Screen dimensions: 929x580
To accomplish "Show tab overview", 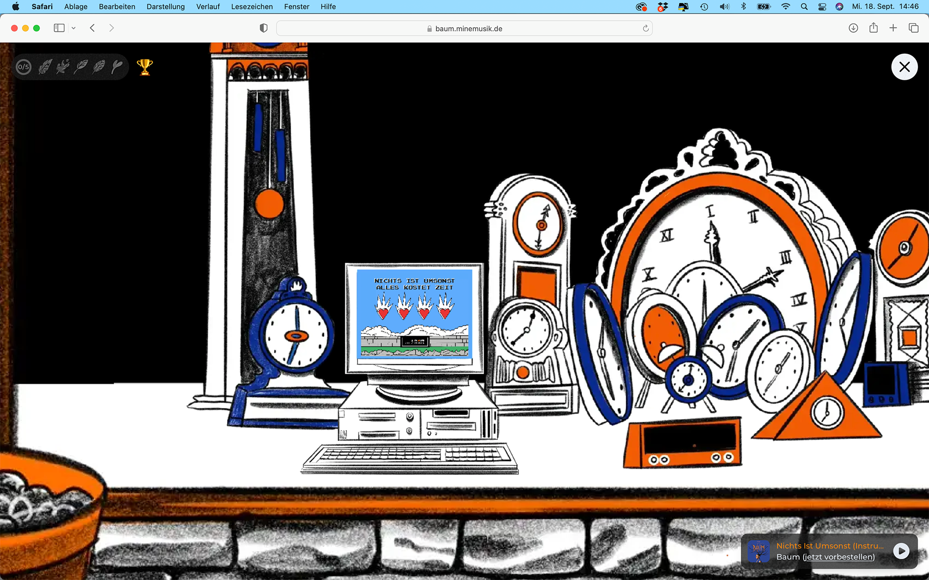I will (x=914, y=28).
